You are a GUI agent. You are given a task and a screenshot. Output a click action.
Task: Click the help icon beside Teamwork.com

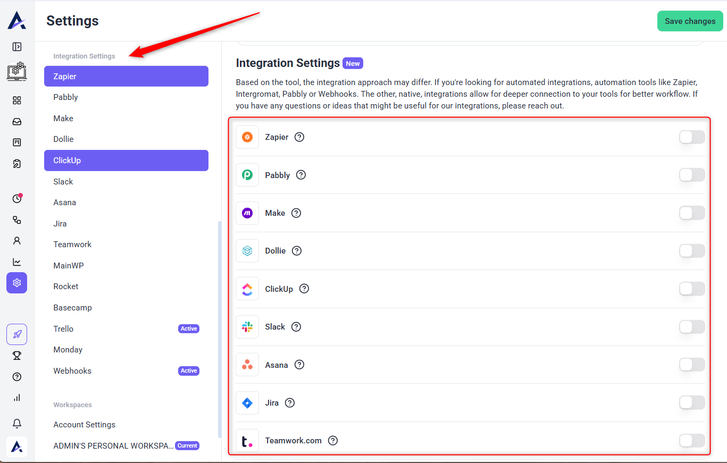tap(333, 441)
